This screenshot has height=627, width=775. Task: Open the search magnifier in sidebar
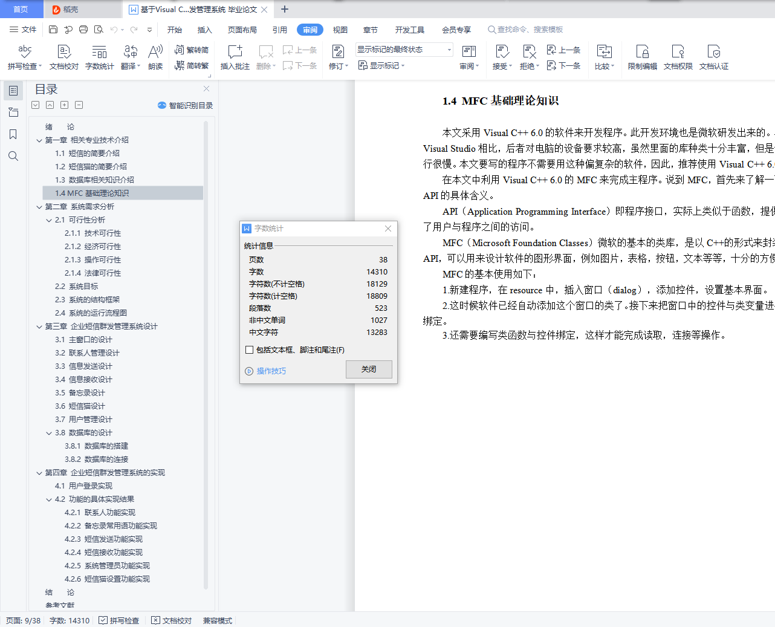click(13, 156)
